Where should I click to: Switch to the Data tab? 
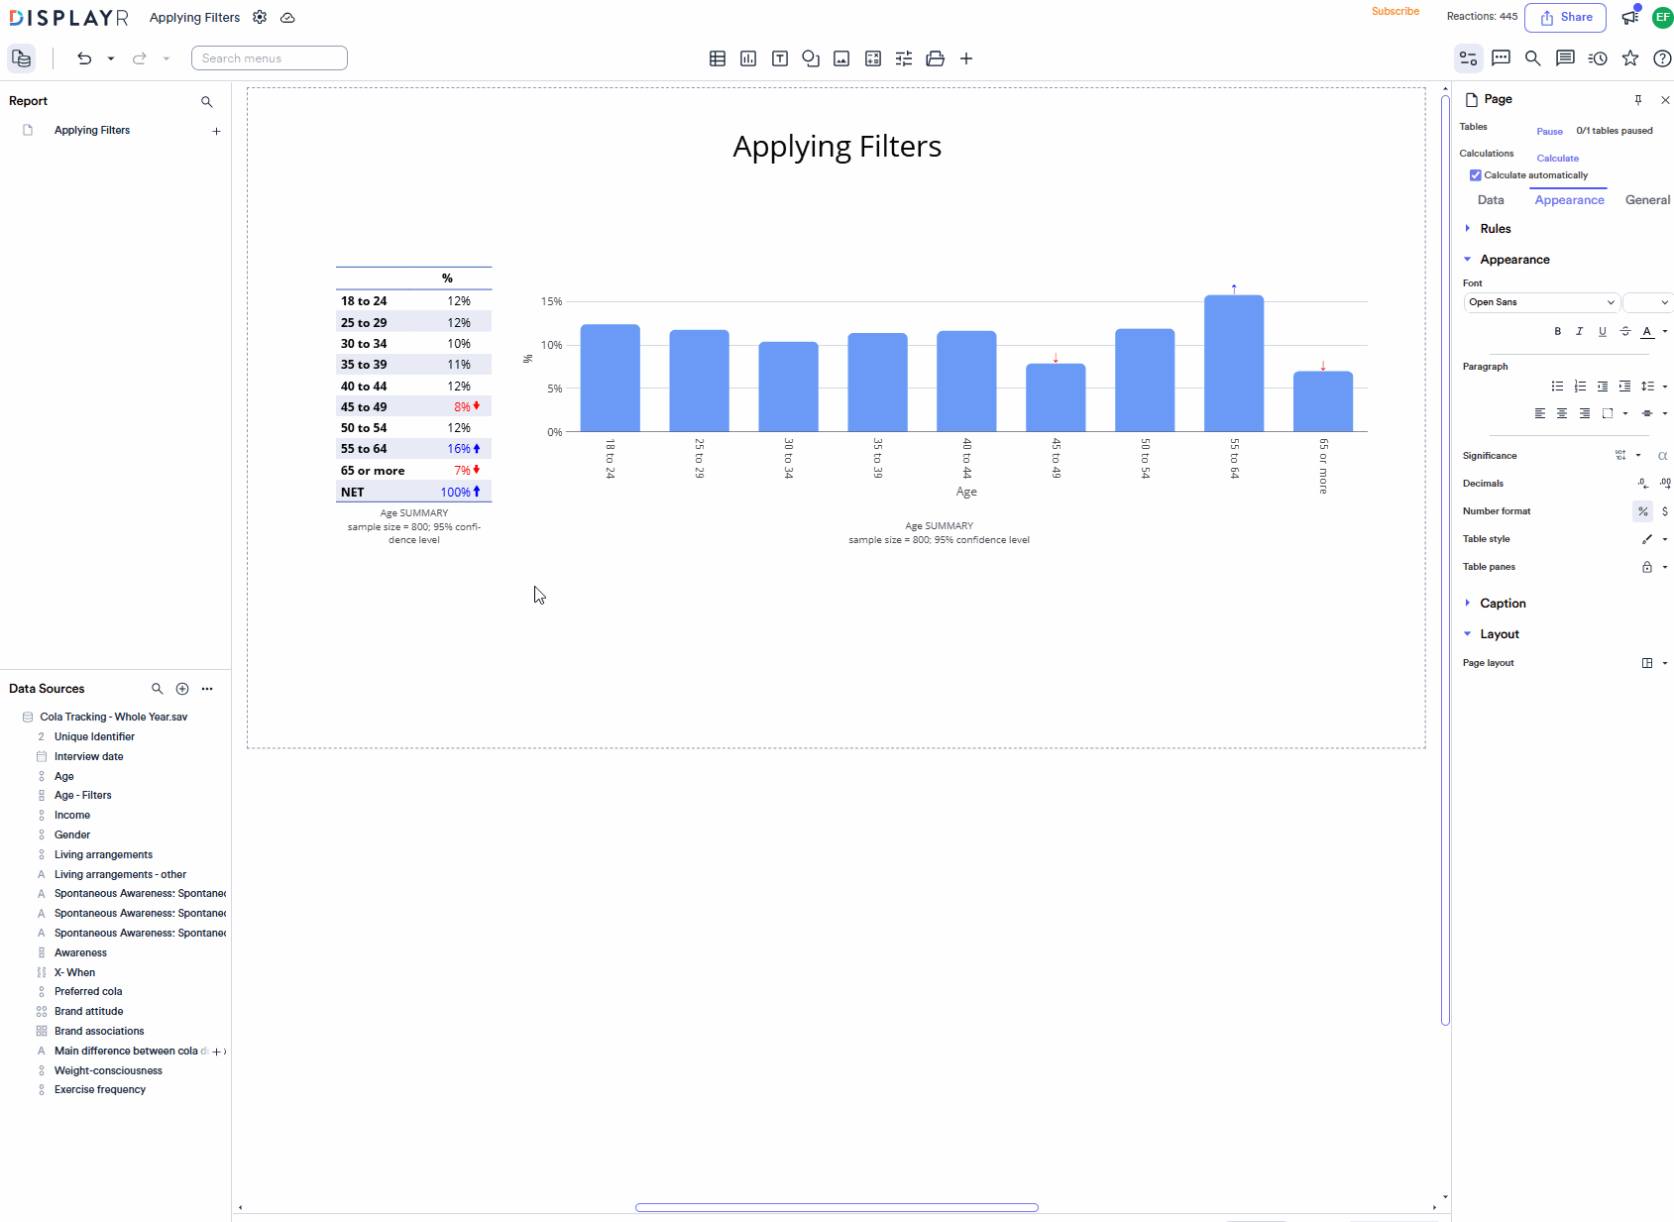click(x=1490, y=200)
